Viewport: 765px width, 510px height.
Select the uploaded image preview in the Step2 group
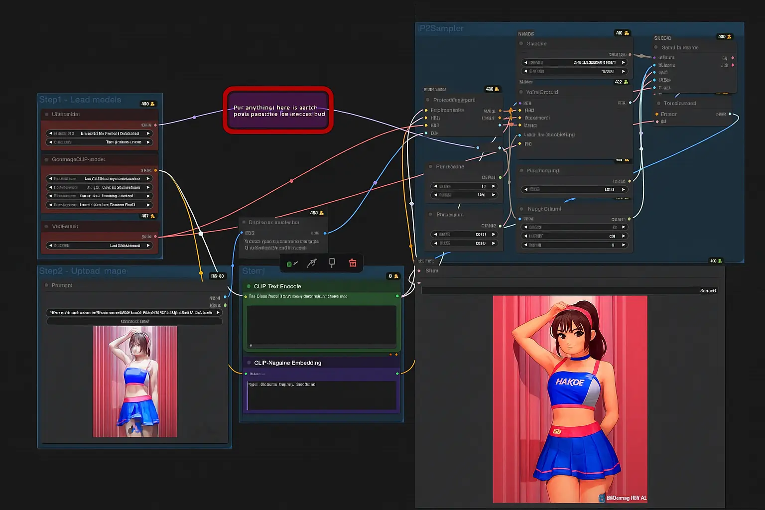[134, 382]
